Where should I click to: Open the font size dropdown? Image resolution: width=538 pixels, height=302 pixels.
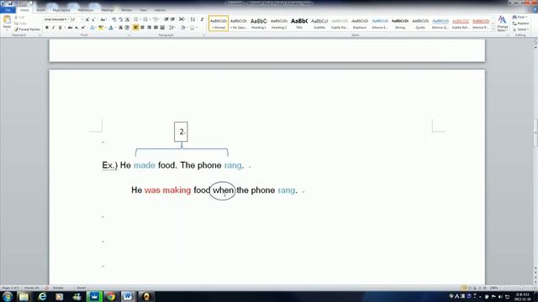click(x=82, y=19)
